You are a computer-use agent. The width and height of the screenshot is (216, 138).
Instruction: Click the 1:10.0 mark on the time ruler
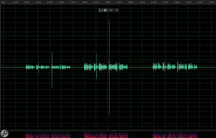pos(15,2)
